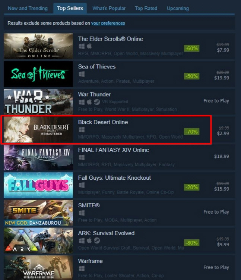Click the Windows icon under Black Desert Online

click(82, 130)
